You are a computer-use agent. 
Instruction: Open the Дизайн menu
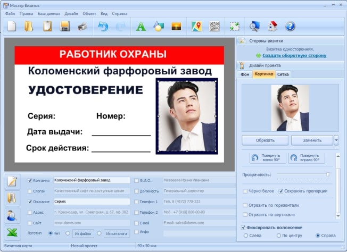point(71,13)
